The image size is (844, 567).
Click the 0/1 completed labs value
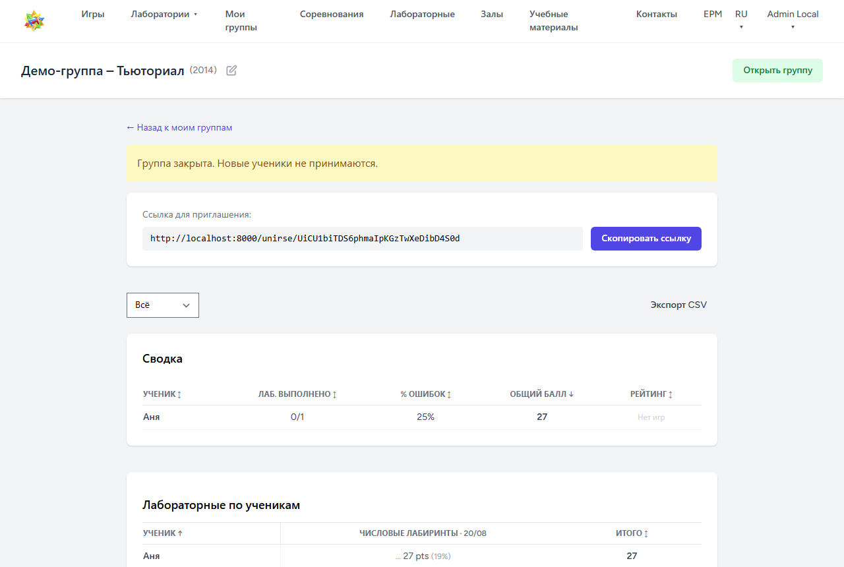pyautogui.click(x=297, y=417)
